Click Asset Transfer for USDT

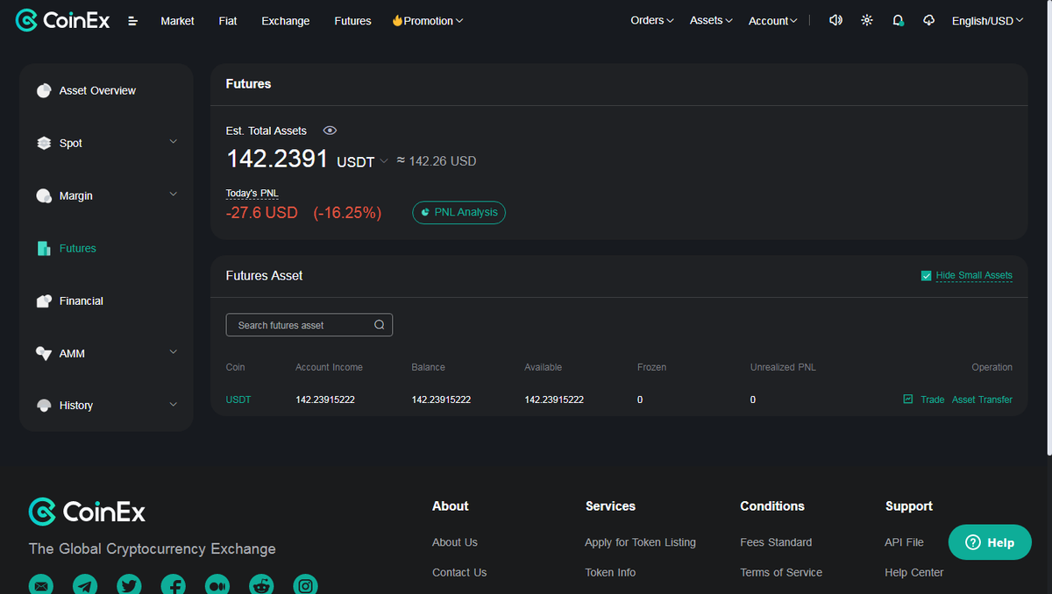click(x=982, y=400)
